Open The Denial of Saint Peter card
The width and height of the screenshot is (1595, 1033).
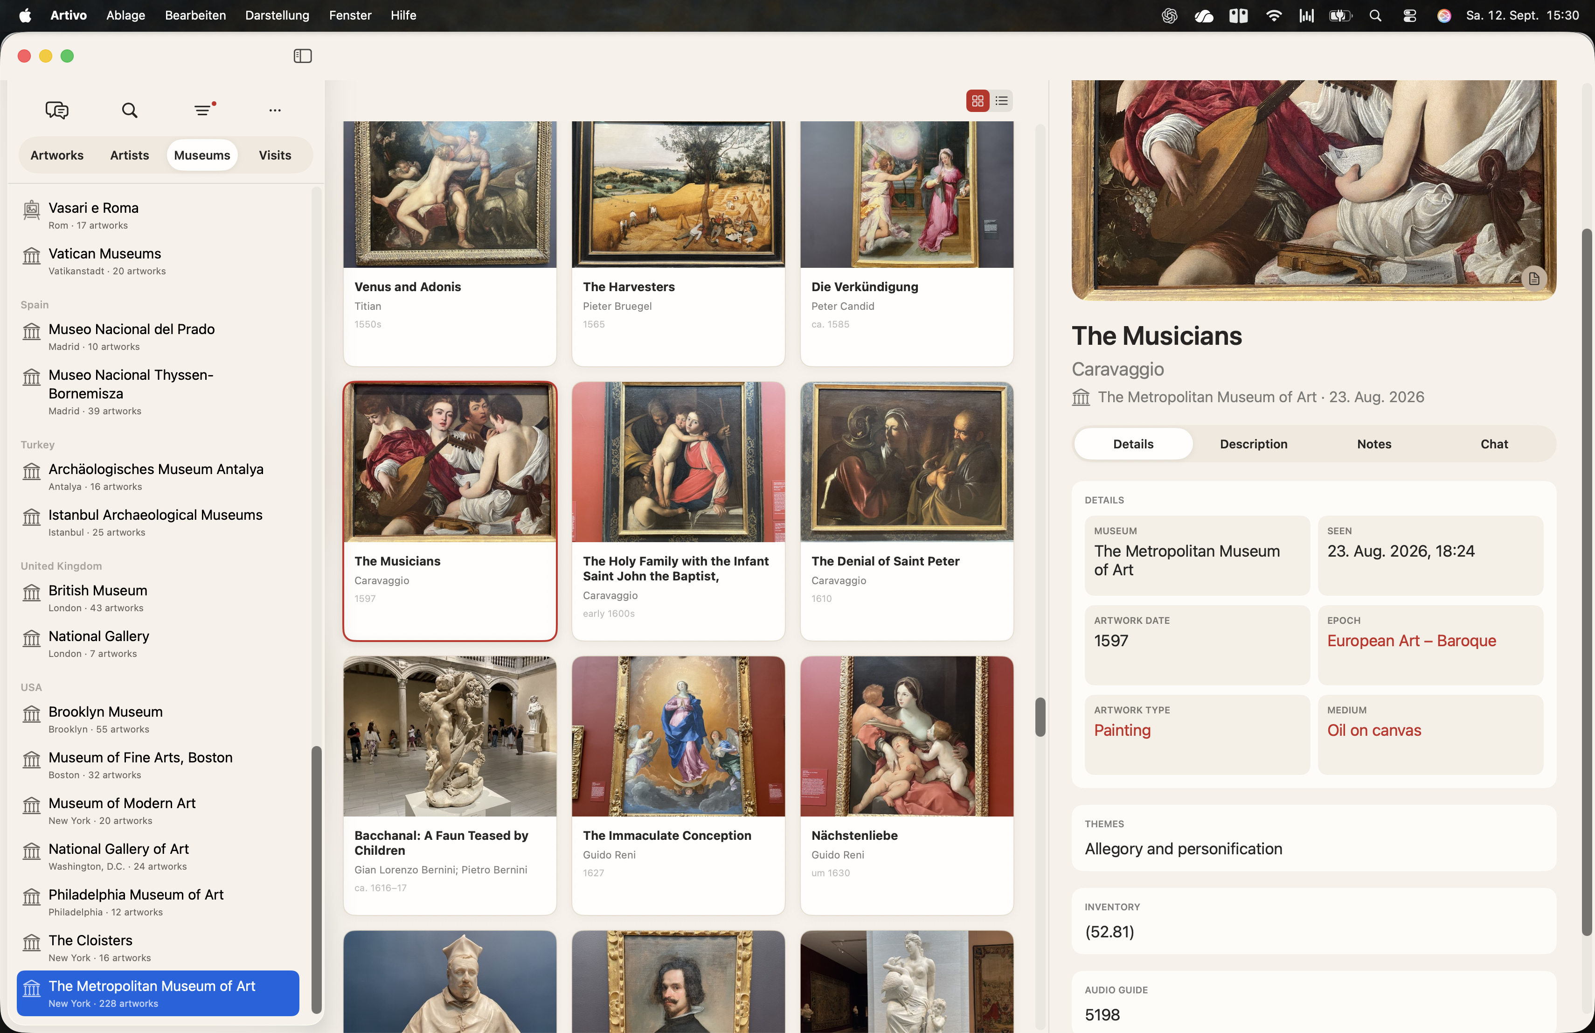pyautogui.click(x=907, y=511)
